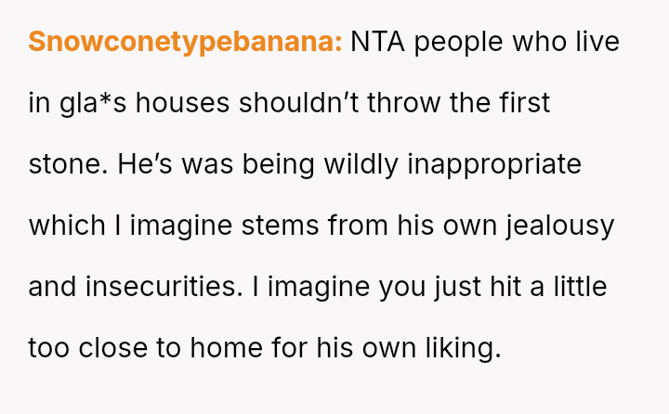This screenshot has width=669, height=414.
Task: Click the word "stems" in the comment
Action: (x=296, y=226)
